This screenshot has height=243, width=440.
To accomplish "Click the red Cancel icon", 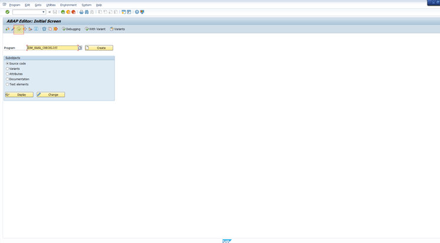I will pyautogui.click(x=73, y=12).
